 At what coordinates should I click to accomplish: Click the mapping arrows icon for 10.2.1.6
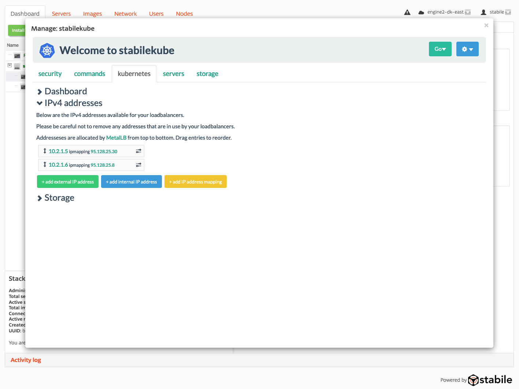pyautogui.click(x=138, y=165)
